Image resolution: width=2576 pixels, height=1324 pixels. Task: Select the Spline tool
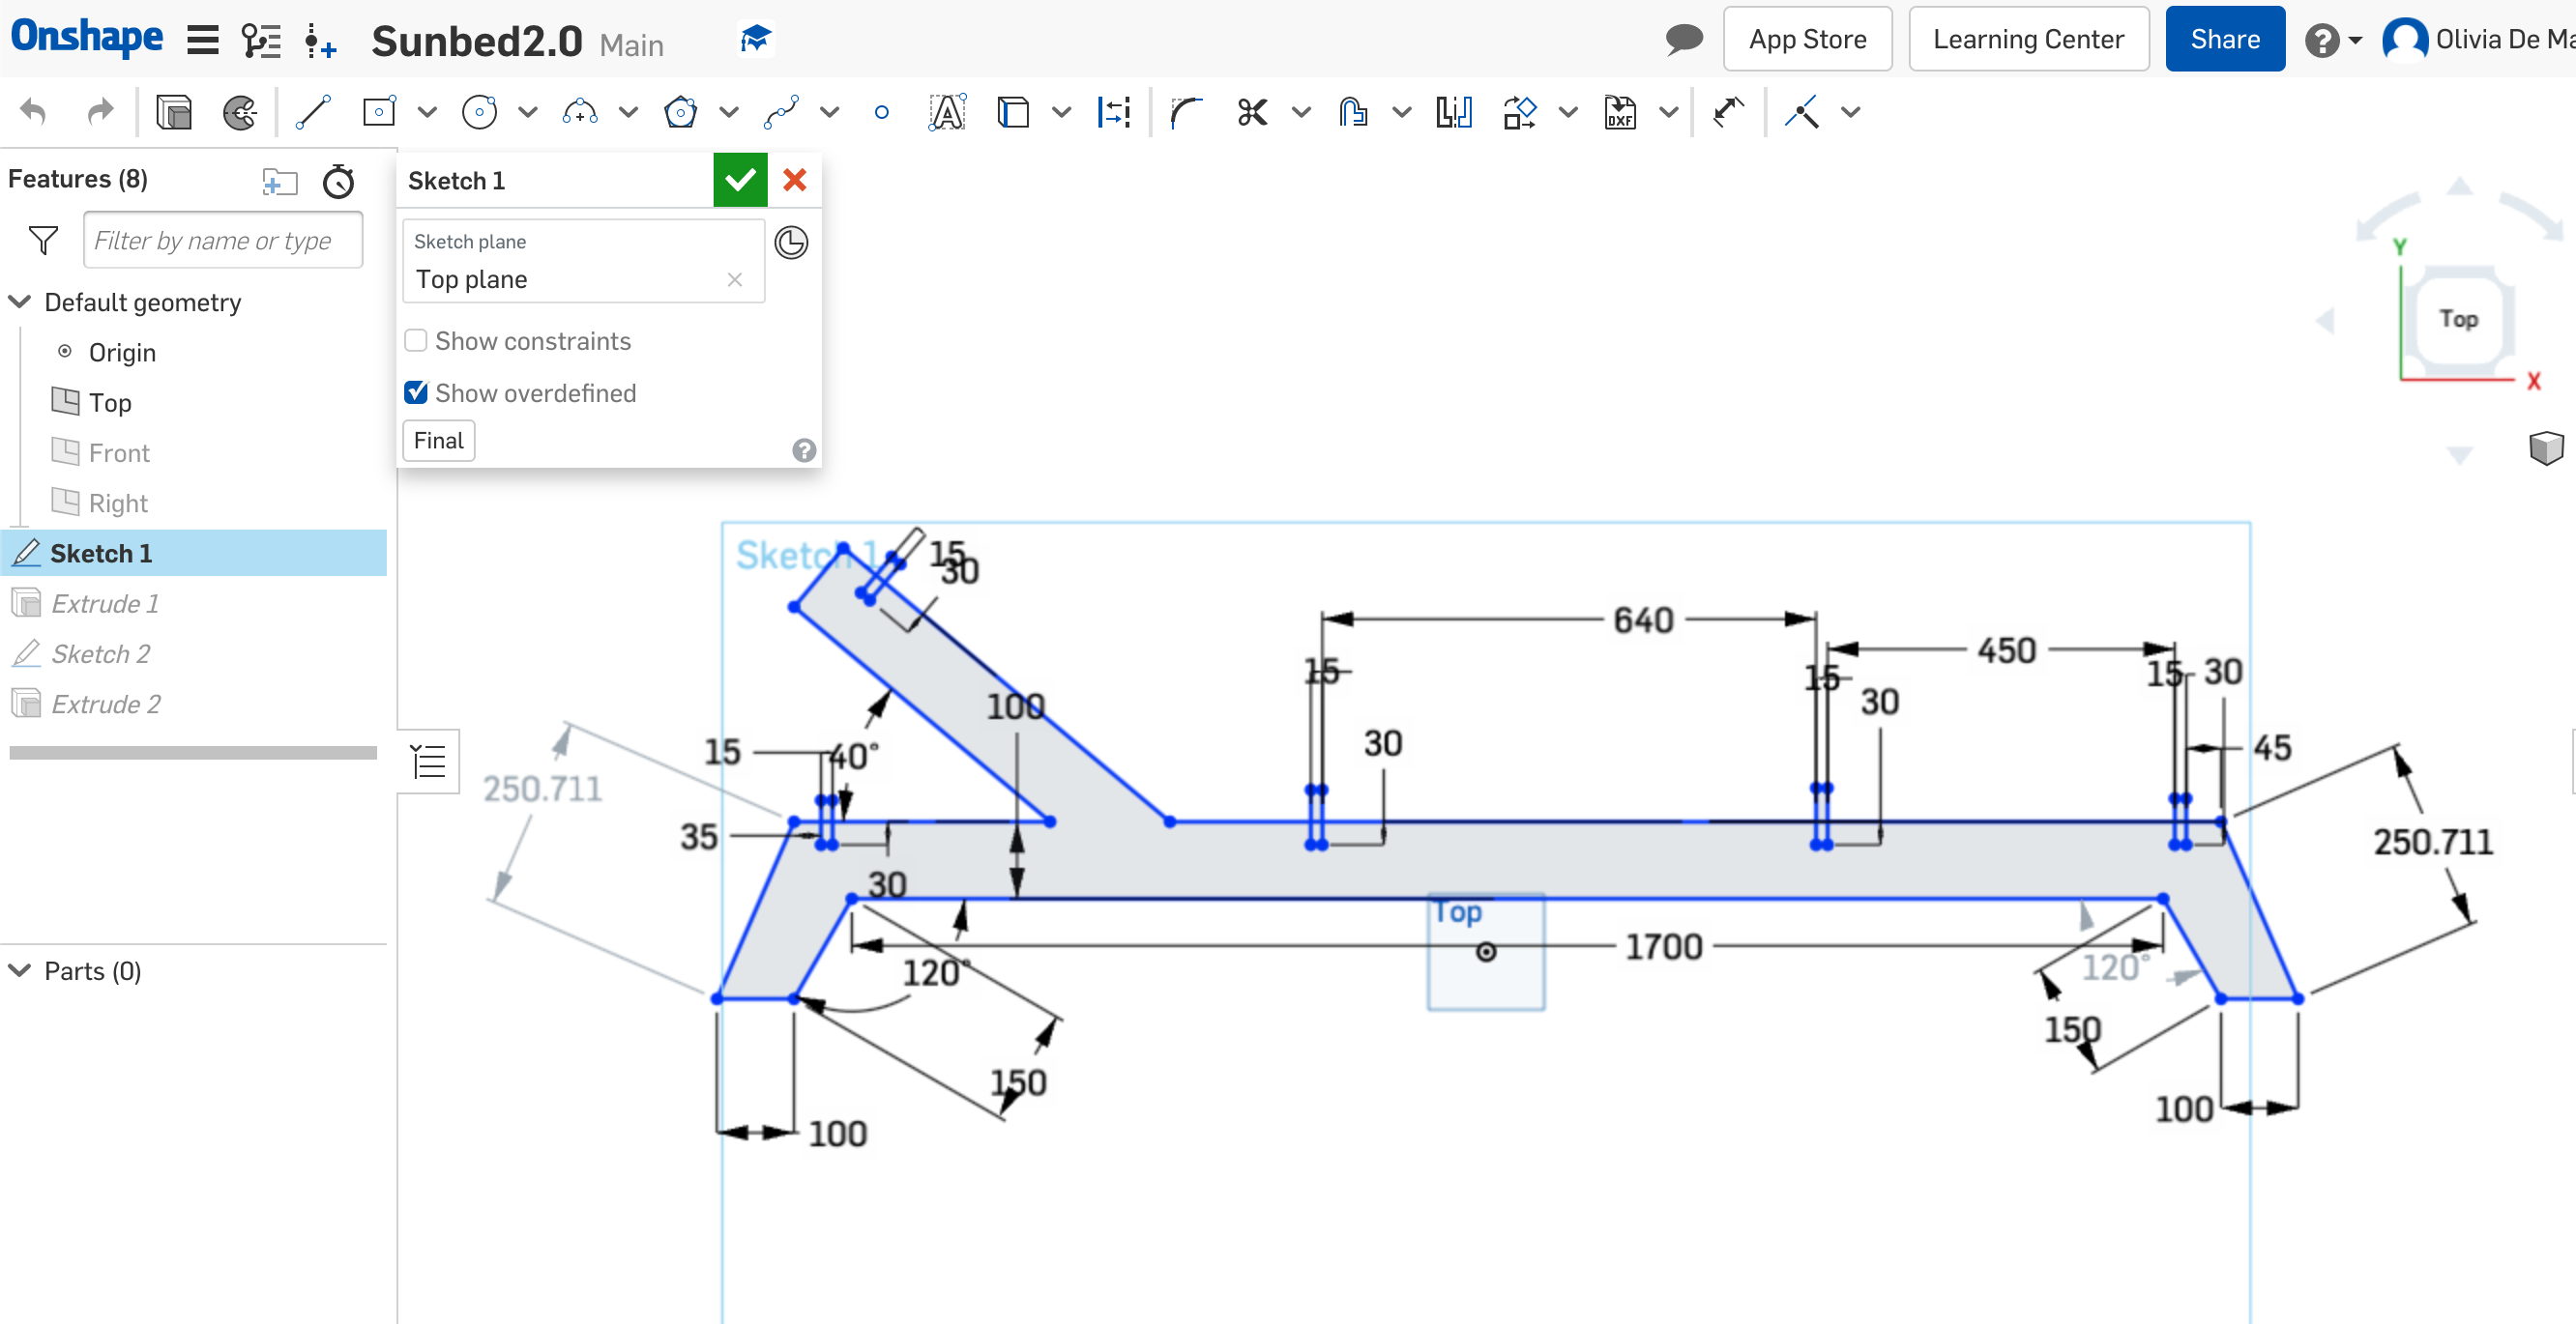[781, 112]
